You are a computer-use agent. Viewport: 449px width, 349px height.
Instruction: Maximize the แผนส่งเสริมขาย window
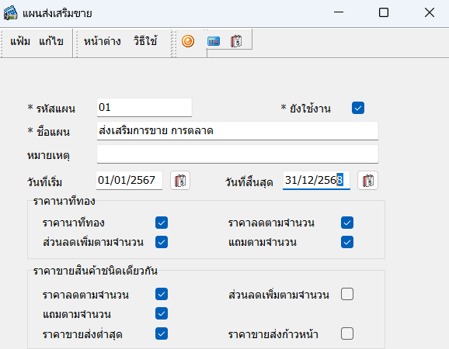[384, 12]
